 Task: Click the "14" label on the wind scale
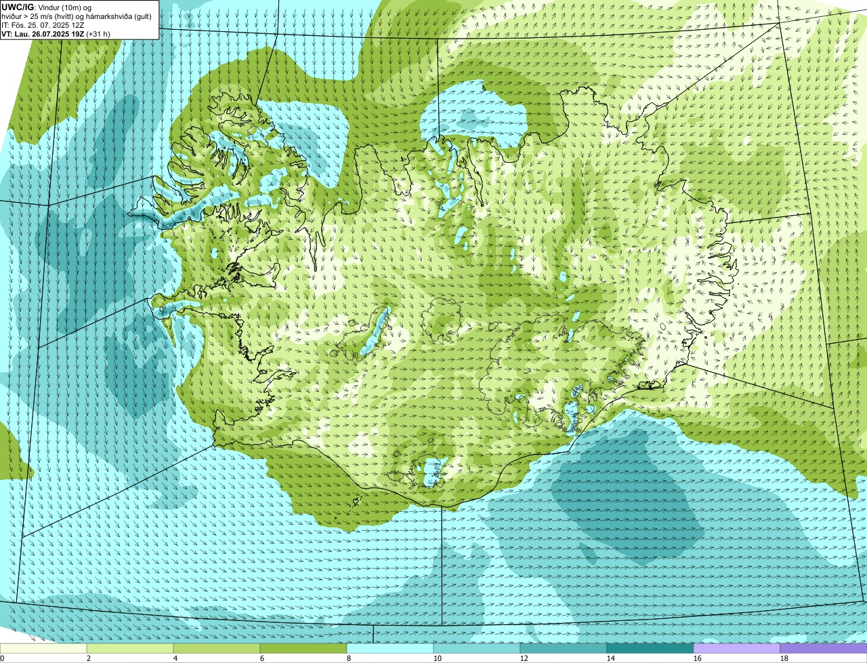click(611, 658)
